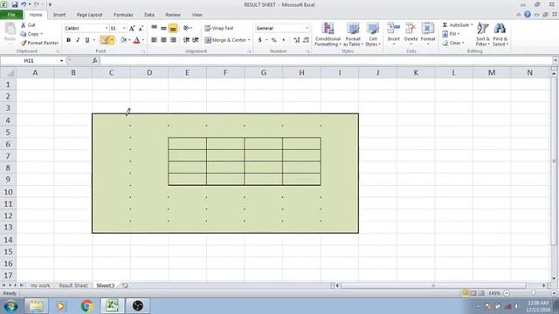Open the 'Result Sheet' tab
This screenshot has width=559, height=314.
tap(73, 285)
